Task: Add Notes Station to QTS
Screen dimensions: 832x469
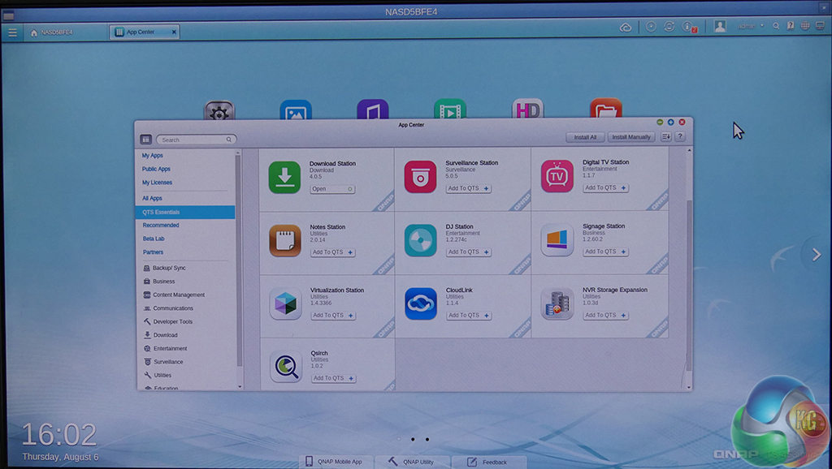Action: [332, 252]
